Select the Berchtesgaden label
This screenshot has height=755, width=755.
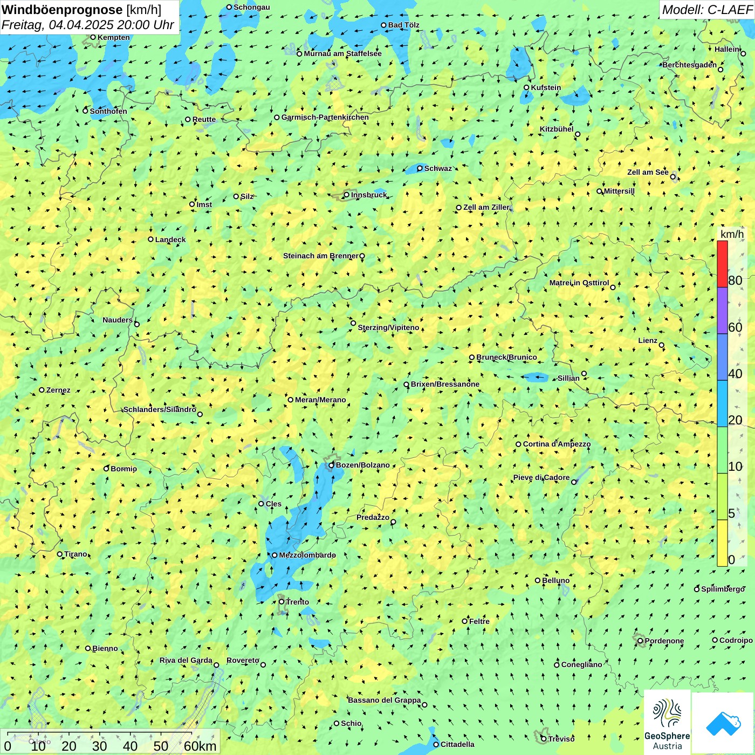689,65
